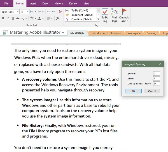
Task: Close the Paragraph Spacing dialog
Action: click(x=160, y=64)
